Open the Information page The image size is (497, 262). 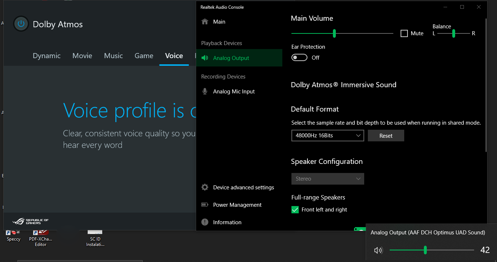(239, 222)
